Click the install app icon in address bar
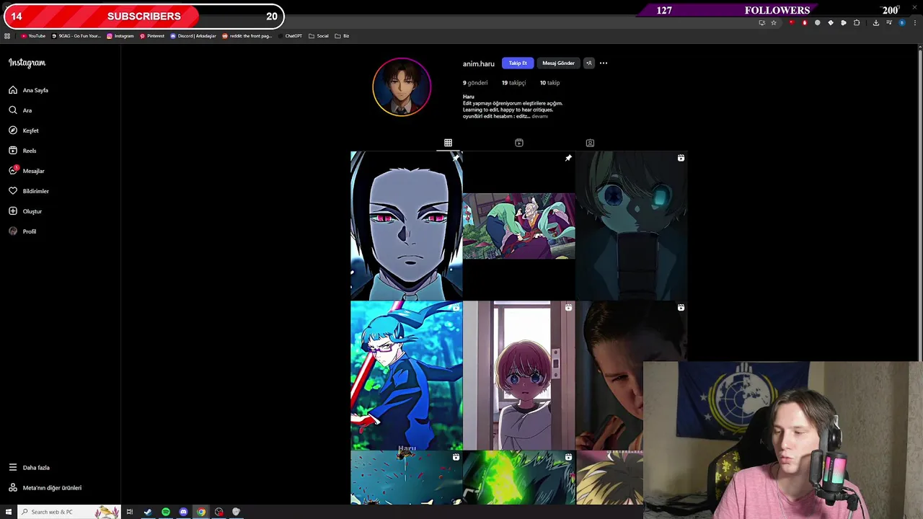 tap(761, 22)
